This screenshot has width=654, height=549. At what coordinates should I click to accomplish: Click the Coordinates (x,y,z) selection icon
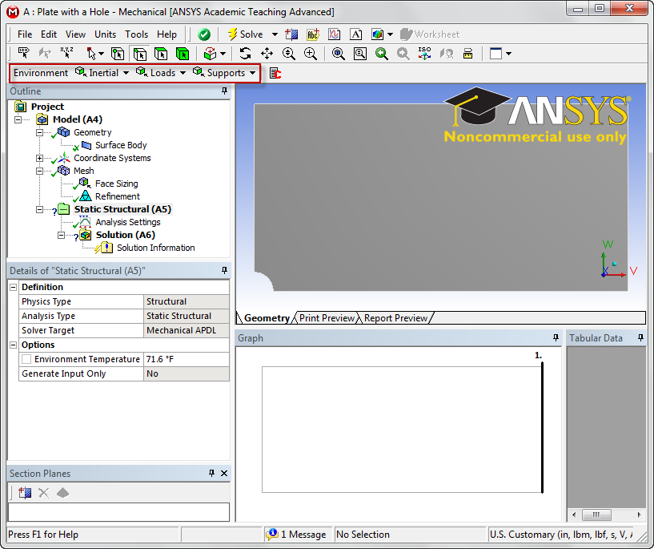click(66, 54)
